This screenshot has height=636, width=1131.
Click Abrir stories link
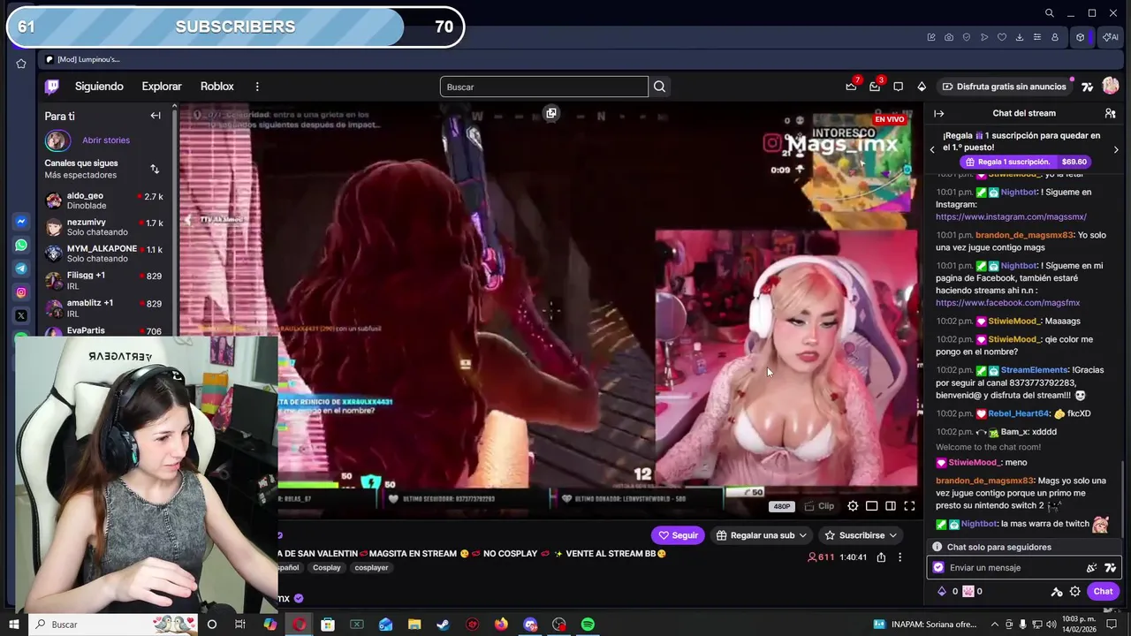click(x=106, y=140)
